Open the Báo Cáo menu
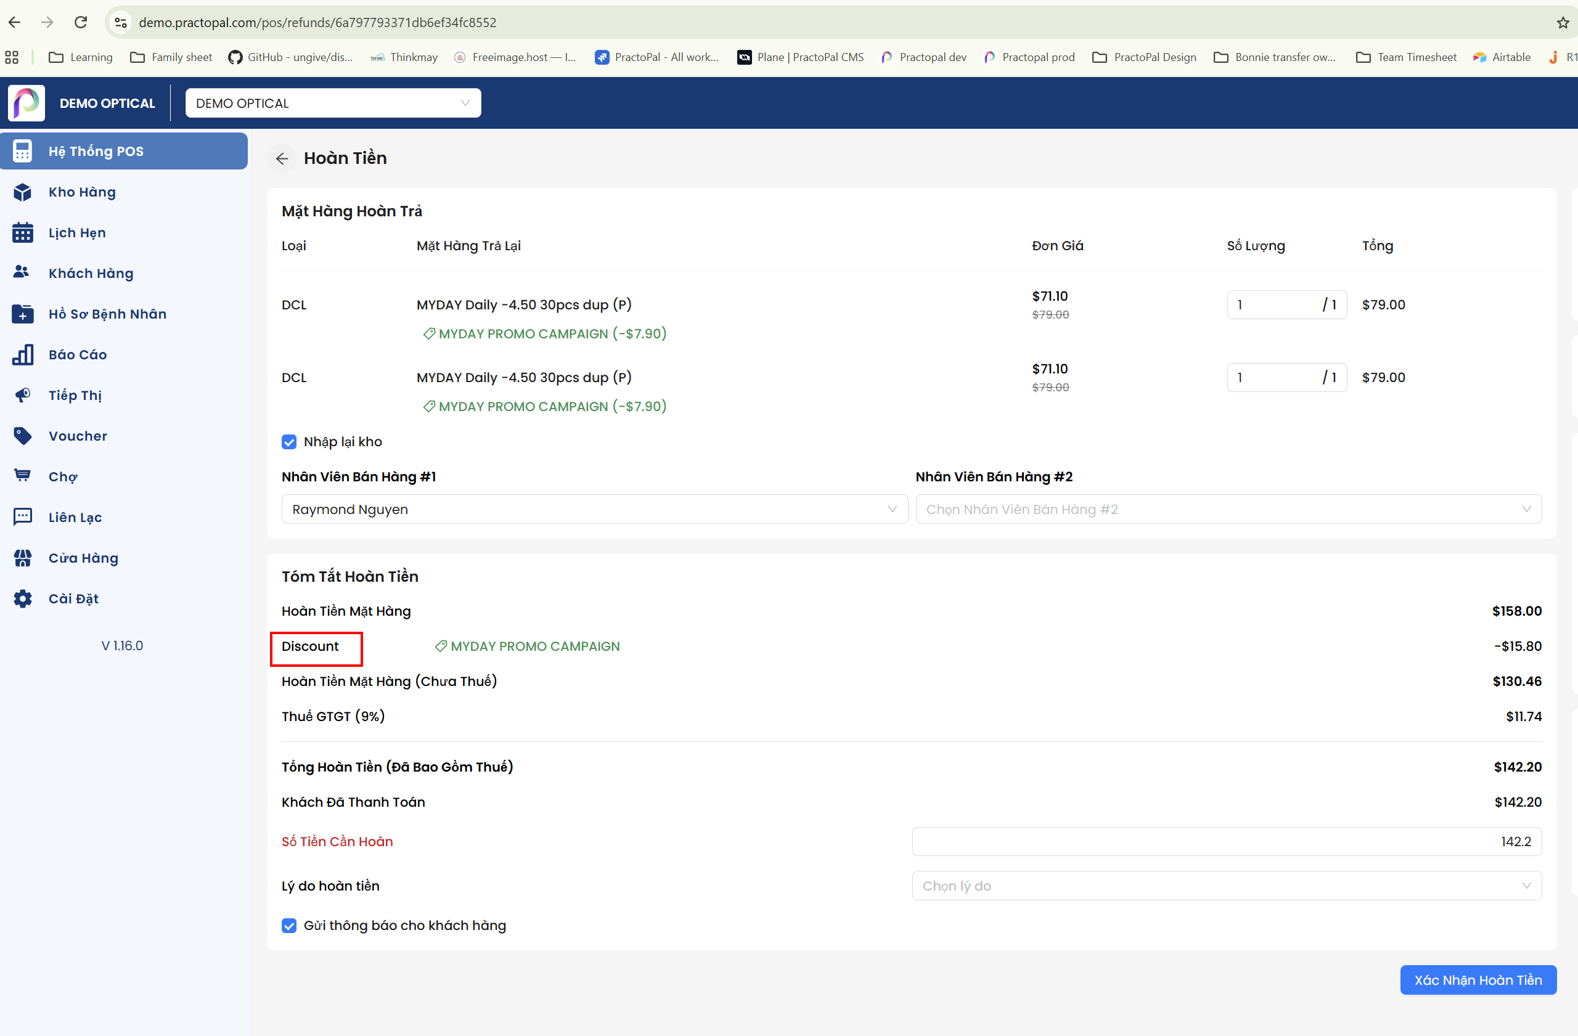 [124, 354]
